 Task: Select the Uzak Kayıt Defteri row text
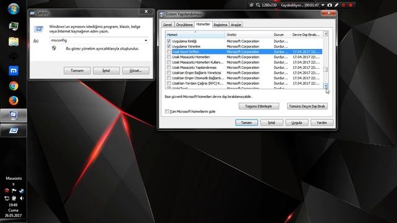[185, 52]
